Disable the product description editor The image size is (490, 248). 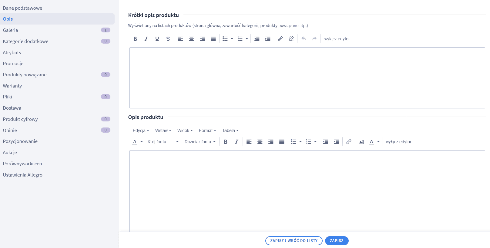coord(398,142)
